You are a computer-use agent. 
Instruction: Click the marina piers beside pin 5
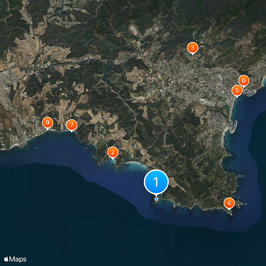pos(249,93)
